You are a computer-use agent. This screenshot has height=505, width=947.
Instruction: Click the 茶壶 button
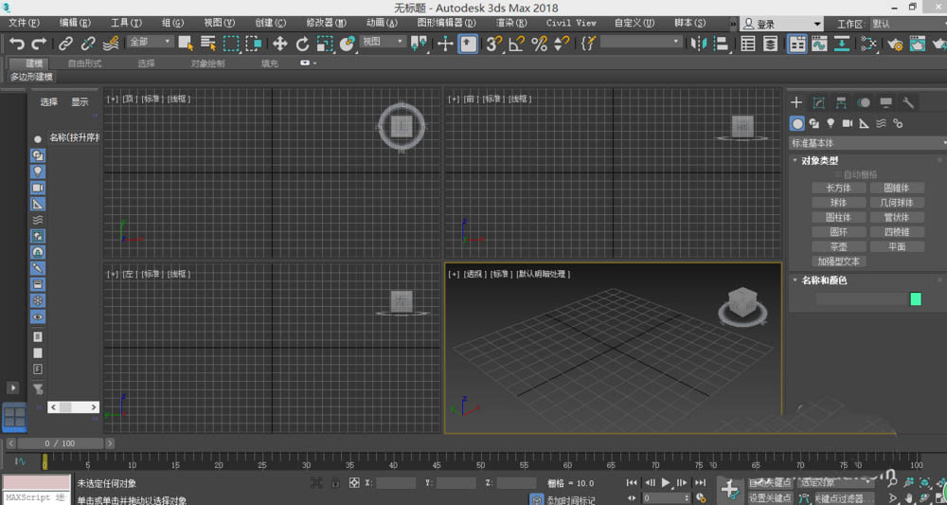pos(839,246)
